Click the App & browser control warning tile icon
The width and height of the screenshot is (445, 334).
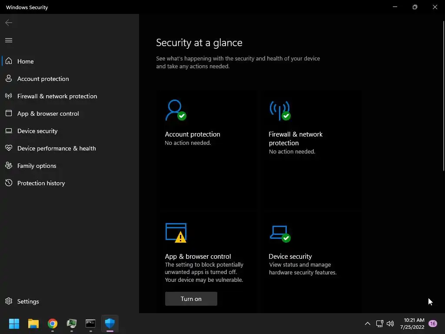pyautogui.click(x=176, y=233)
